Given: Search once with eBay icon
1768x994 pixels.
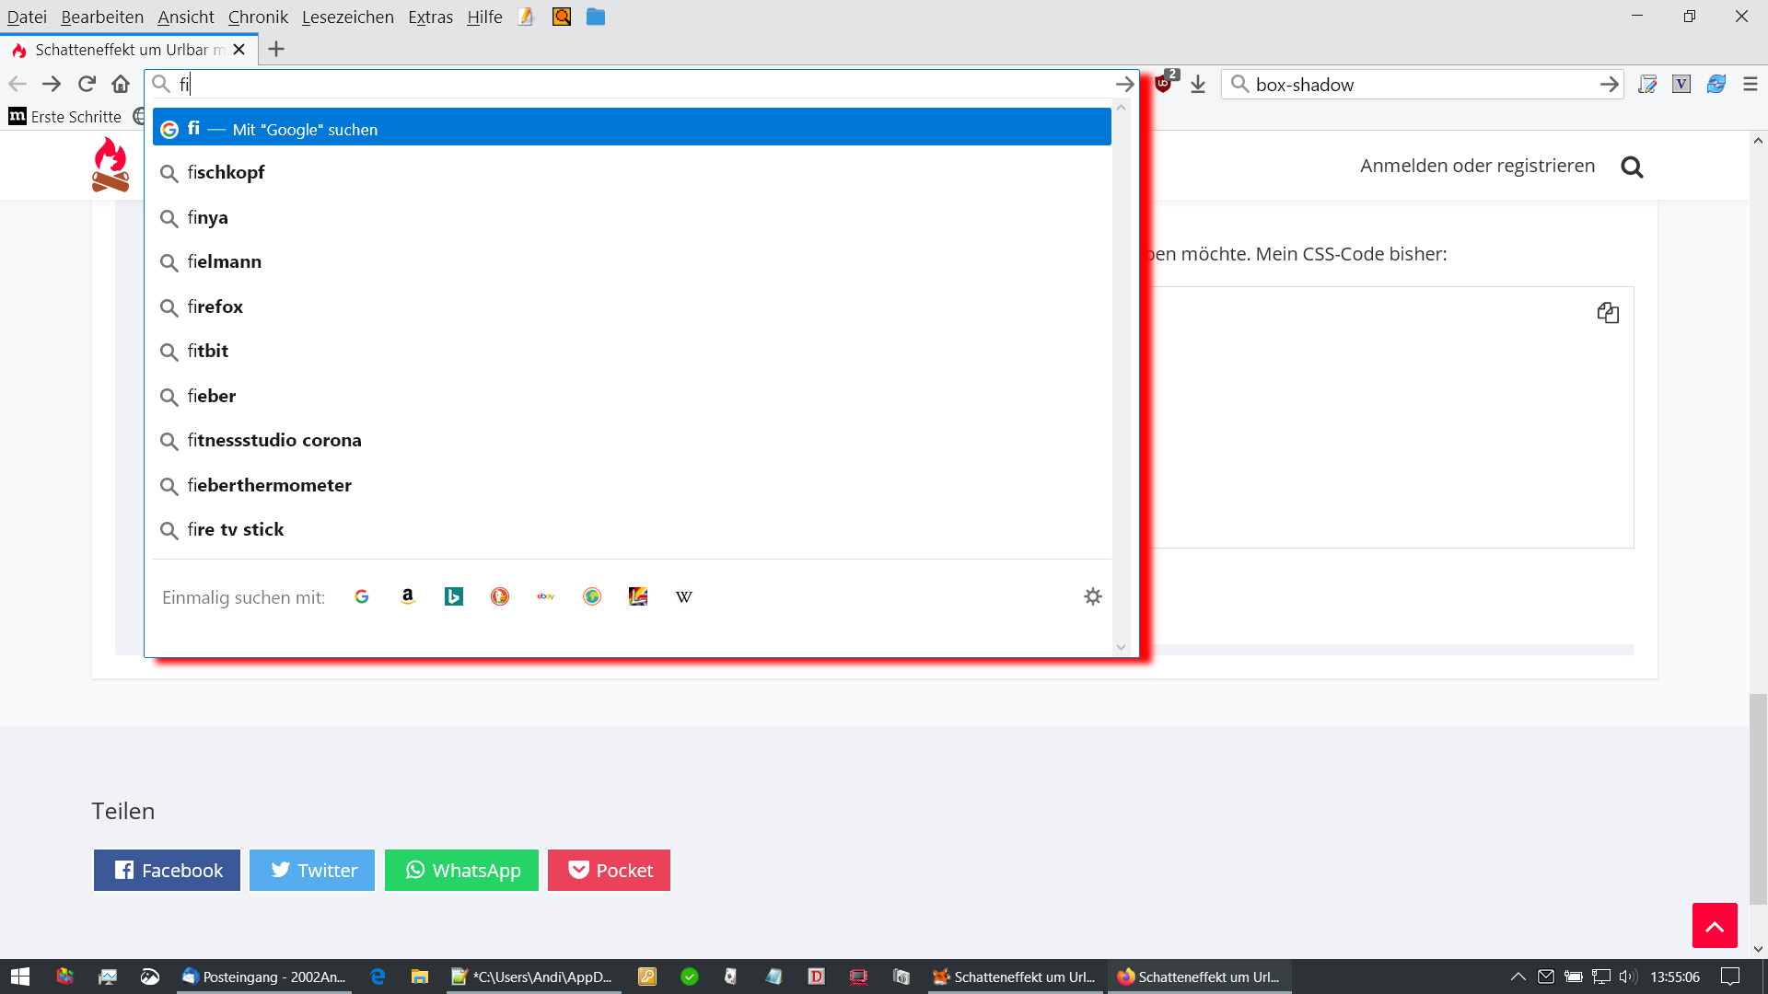Looking at the screenshot, I should coord(546,596).
